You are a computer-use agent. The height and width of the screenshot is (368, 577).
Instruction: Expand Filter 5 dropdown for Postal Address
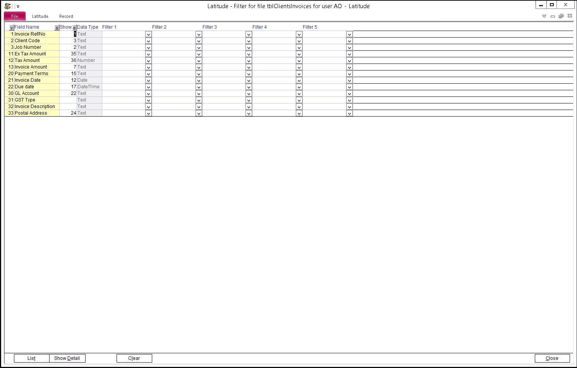(x=349, y=113)
